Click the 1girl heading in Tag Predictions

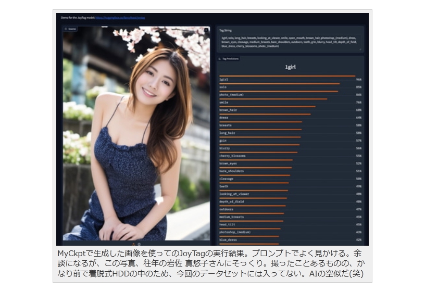290,67
